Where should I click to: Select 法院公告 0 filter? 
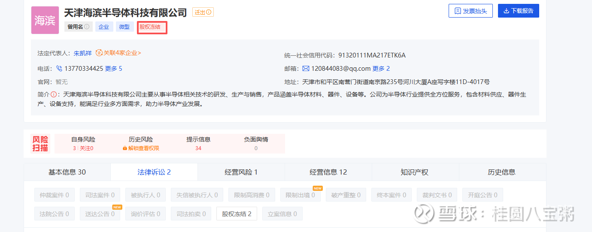coord(55,214)
